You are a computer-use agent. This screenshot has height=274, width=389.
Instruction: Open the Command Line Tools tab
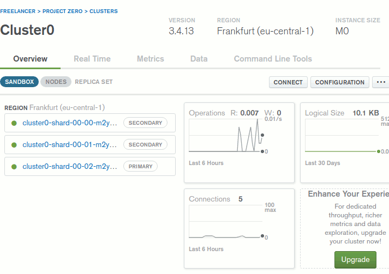coord(273,59)
